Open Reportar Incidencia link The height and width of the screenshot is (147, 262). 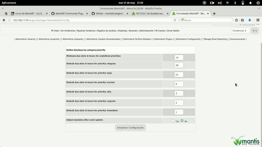point(86,31)
